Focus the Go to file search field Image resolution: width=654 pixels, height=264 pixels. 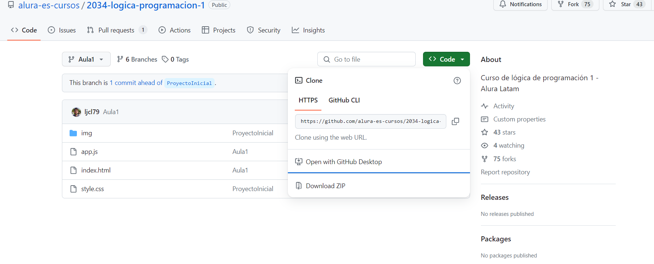point(367,59)
